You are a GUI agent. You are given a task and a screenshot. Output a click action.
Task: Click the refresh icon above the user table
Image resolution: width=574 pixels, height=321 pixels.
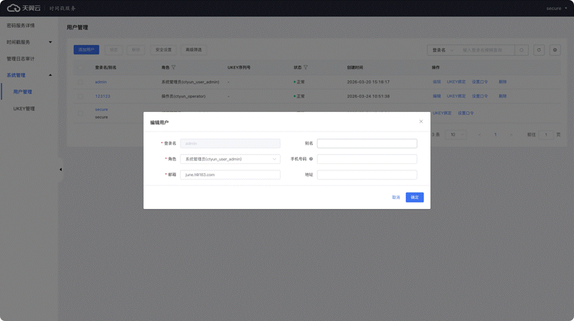coord(539,50)
